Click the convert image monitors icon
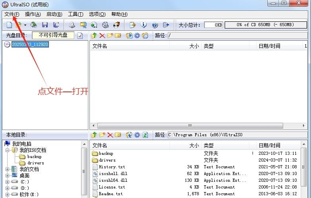This screenshot has width=311, height=198. (83, 25)
